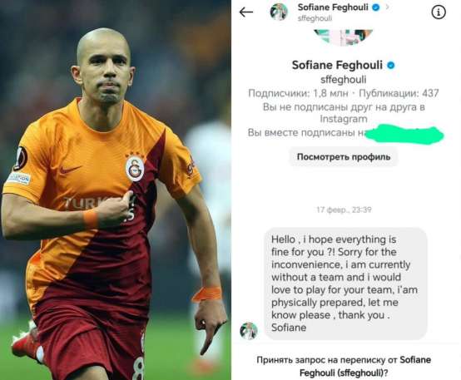Click the verified badge beside large name
Image resolution: width=461 pixels, height=380 pixels.
391,65
